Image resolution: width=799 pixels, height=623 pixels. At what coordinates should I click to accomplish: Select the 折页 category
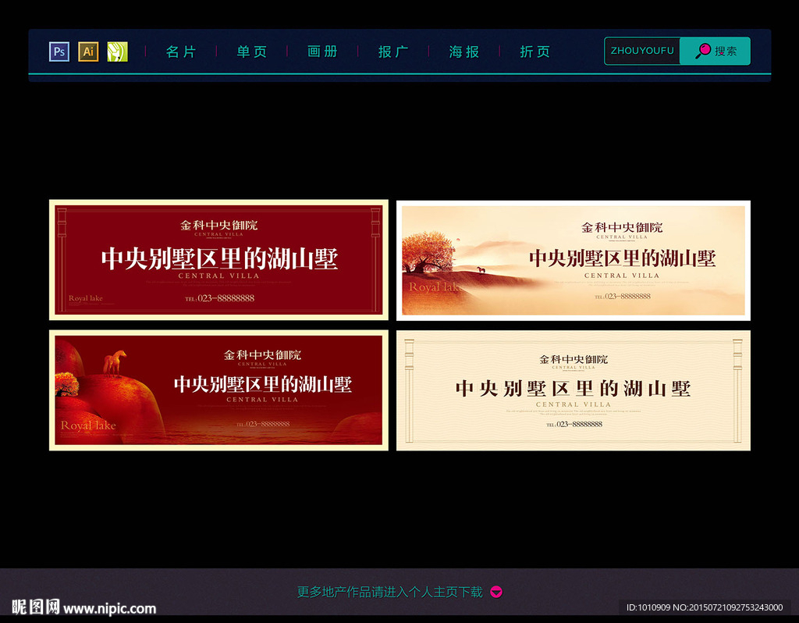point(535,52)
